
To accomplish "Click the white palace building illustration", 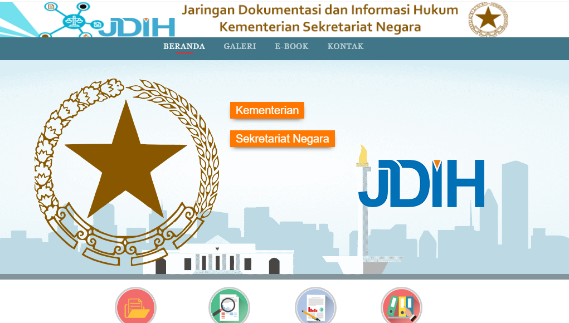I will (217, 260).
